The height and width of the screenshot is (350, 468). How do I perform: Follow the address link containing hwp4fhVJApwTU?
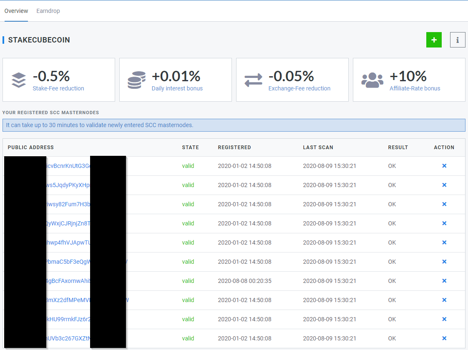(x=68, y=242)
